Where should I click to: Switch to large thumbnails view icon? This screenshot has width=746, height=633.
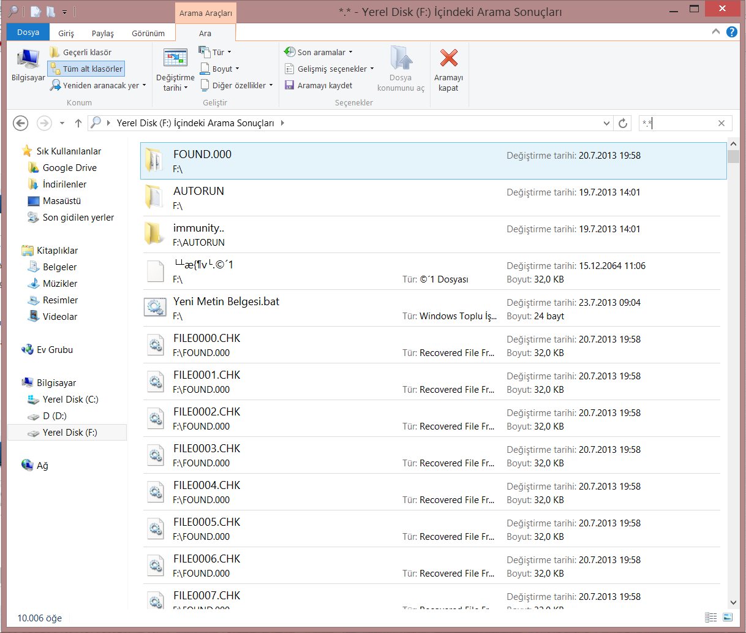pos(728,617)
